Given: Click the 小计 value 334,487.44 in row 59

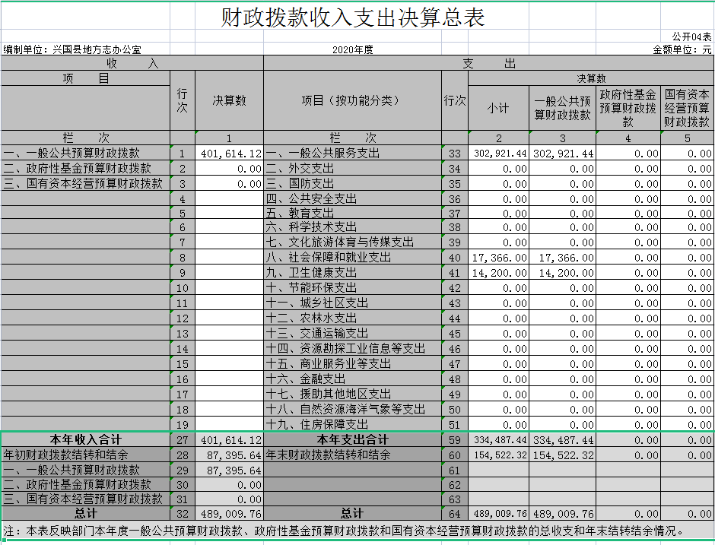Looking at the screenshot, I should (499, 440).
